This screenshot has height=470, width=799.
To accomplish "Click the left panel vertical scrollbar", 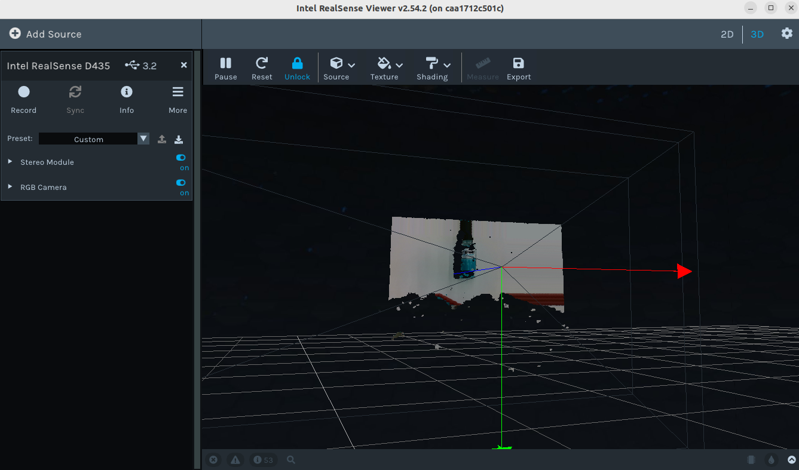I will [198, 260].
